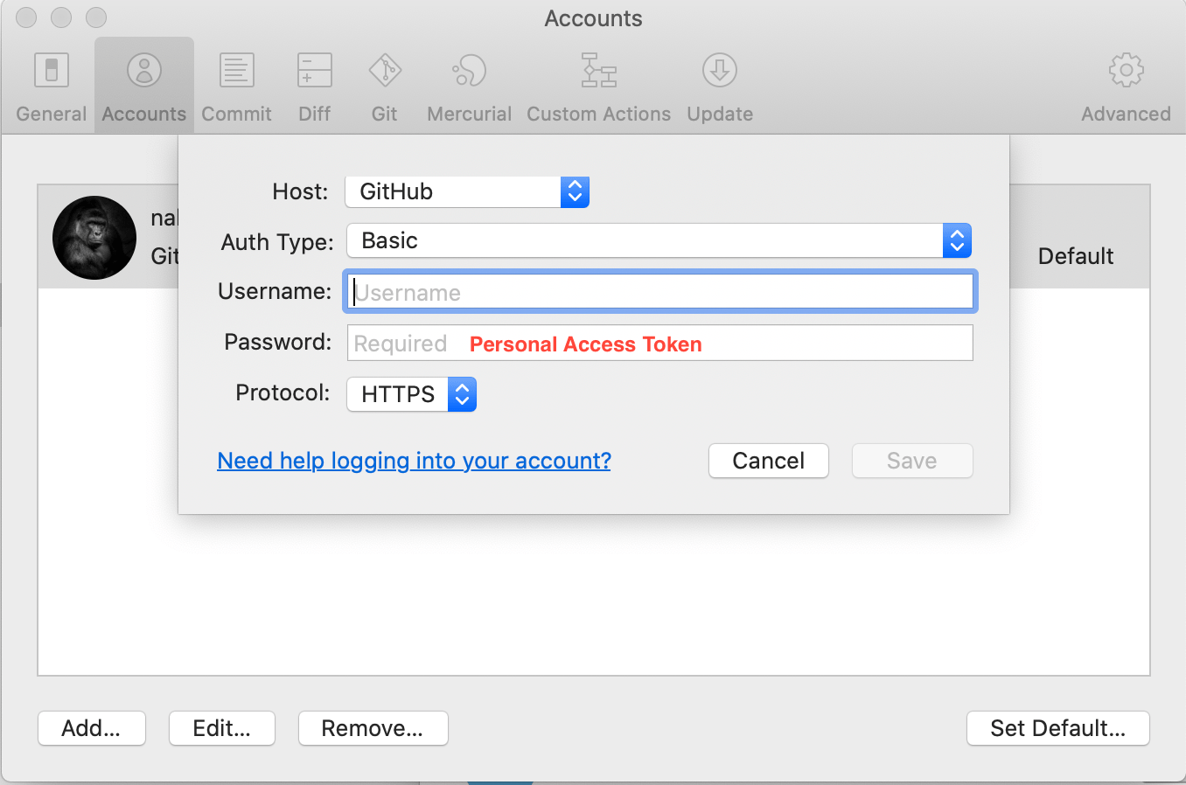Open the Update preferences pane
The width and height of the screenshot is (1186, 785).
718,83
